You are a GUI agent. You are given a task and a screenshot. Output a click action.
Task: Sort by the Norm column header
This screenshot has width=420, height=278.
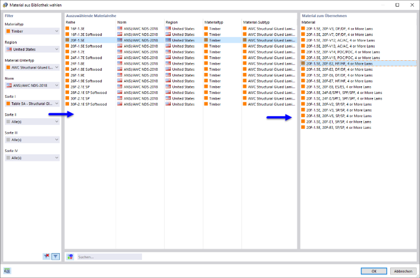pyautogui.click(x=122, y=22)
